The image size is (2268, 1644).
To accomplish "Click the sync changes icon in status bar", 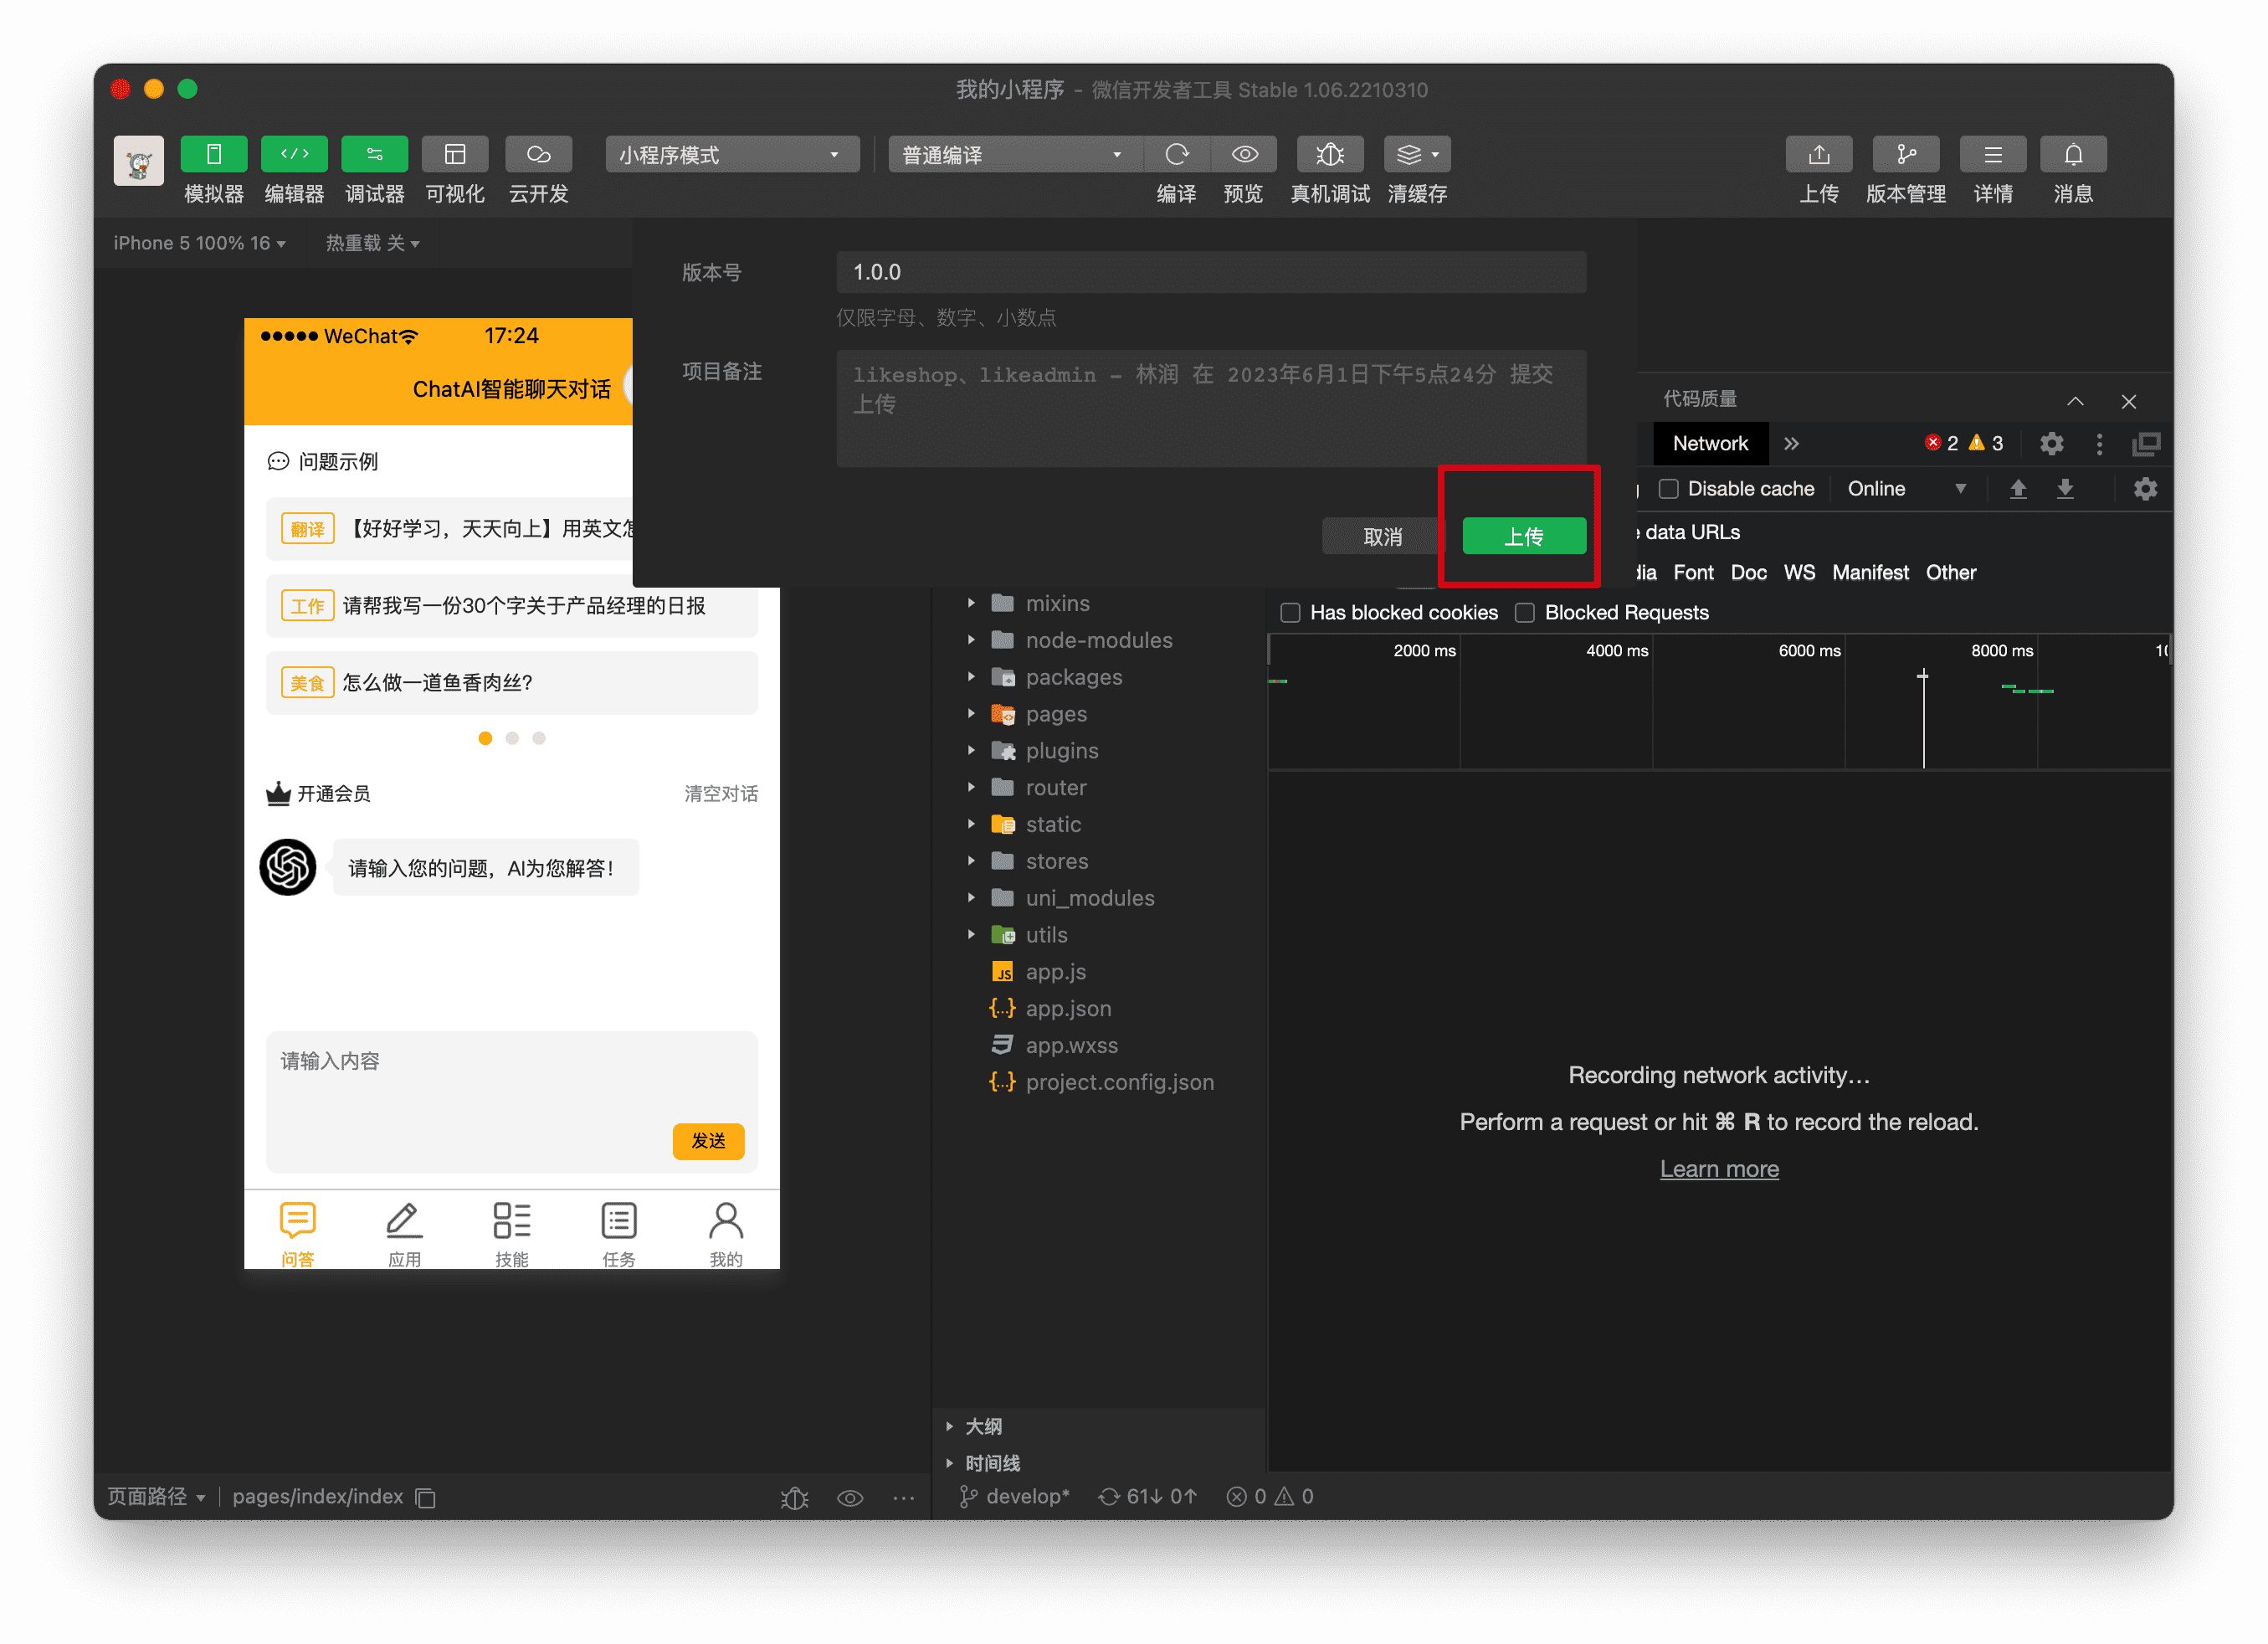I will [x=1108, y=1497].
